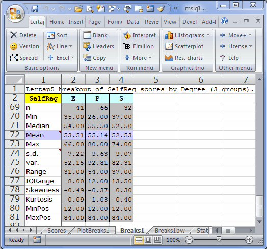Switch to the Home ribbon tab
The width and height of the screenshot is (267, 249).
tap(57, 22)
